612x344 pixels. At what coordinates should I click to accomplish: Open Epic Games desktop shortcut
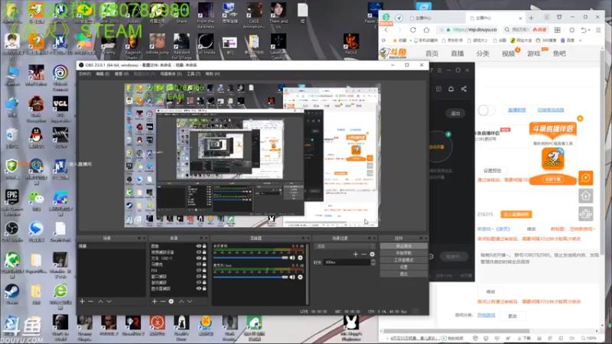[x=11, y=202]
